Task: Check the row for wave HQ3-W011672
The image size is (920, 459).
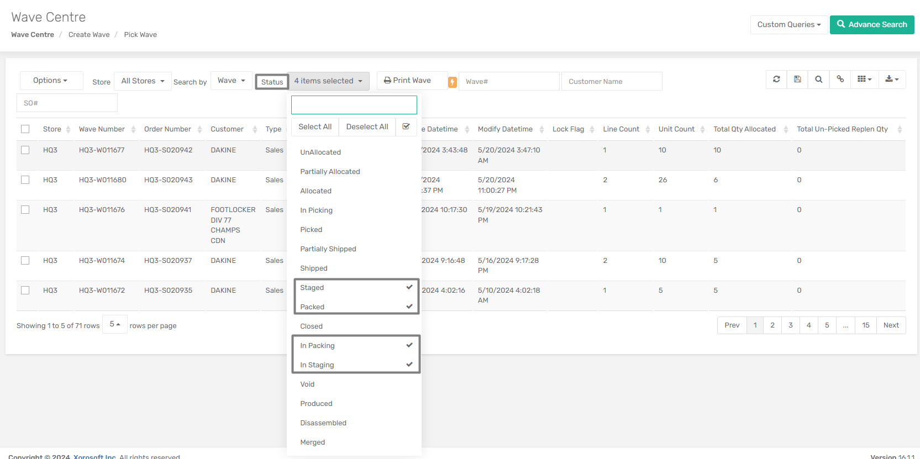Action: [x=25, y=290]
